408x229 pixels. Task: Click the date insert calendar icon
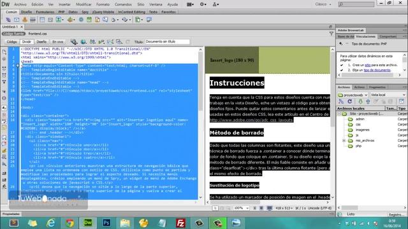point(89,20)
